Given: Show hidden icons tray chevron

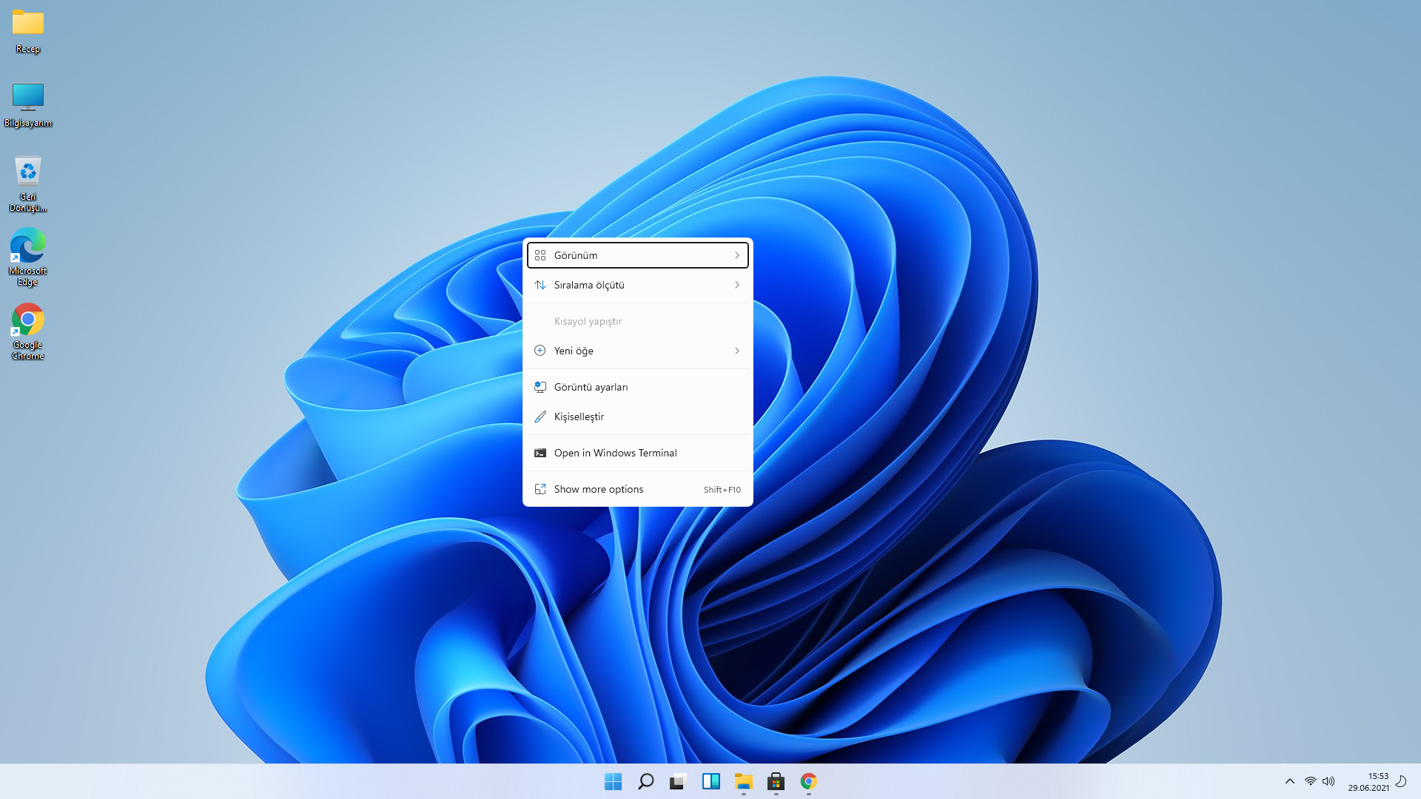Looking at the screenshot, I should (1290, 781).
